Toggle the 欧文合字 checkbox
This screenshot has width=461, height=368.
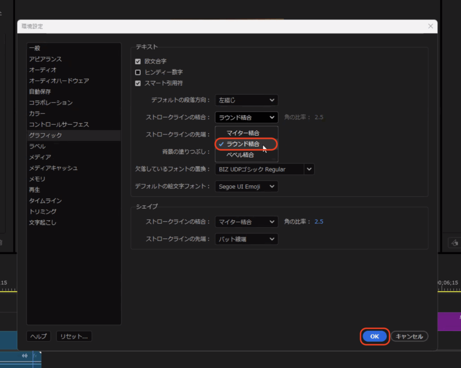[138, 61]
